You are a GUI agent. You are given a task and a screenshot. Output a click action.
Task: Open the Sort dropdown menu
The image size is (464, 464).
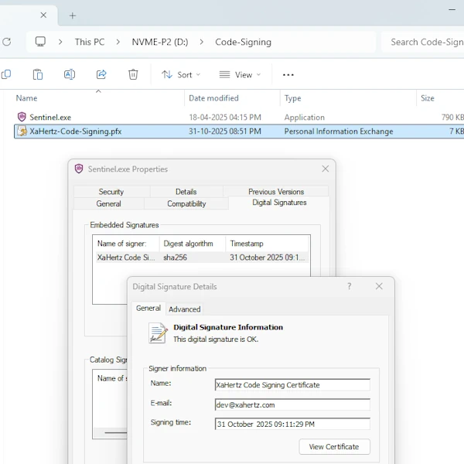tap(181, 75)
